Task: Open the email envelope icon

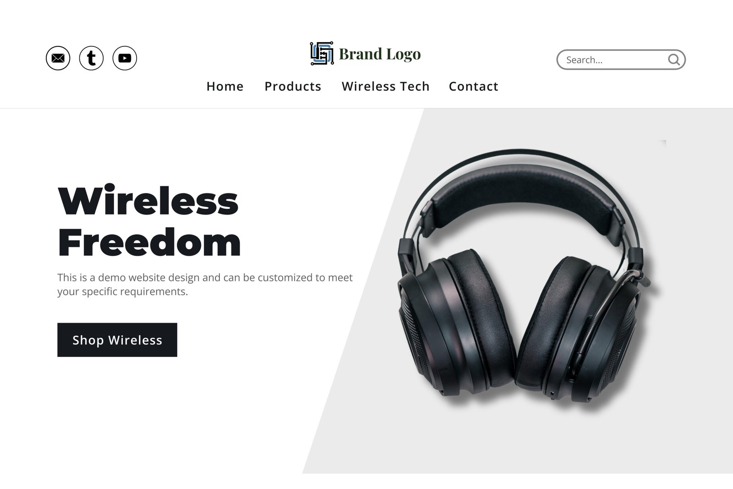Action: (58, 58)
